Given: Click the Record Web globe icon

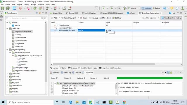Looking at the screenshot, I should coord(40,8).
